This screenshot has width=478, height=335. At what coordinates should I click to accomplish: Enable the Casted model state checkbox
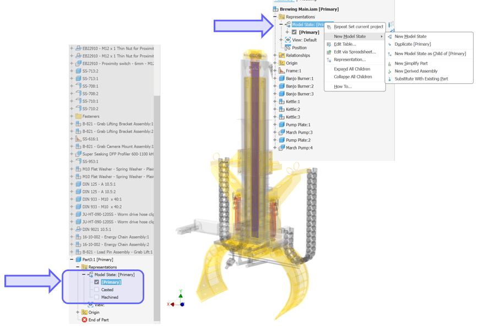tap(97, 290)
